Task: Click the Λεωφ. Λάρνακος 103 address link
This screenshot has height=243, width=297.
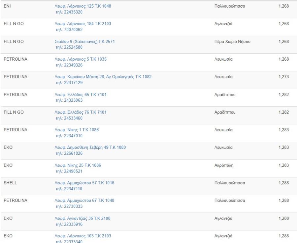Action: 83,236
